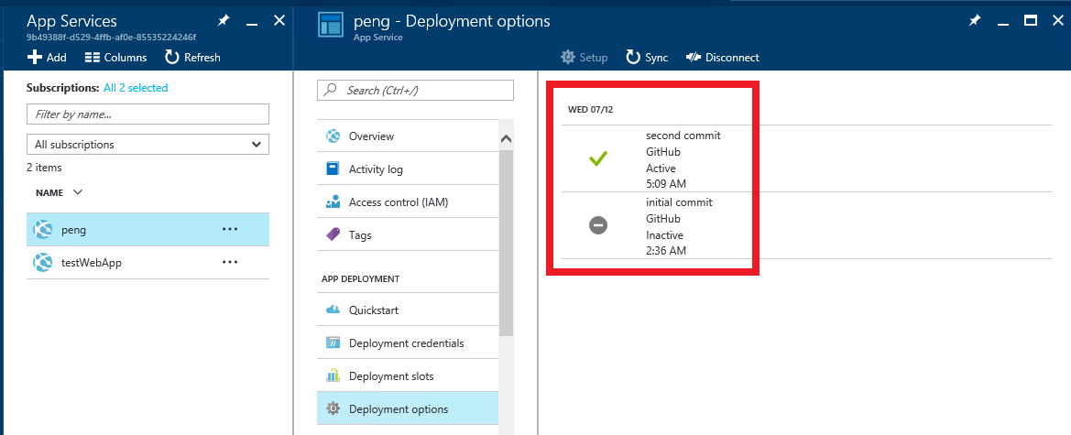Viewport: 1071px width, 435px height.
Task: Open Deployment credentials
Action: (408, 343)
